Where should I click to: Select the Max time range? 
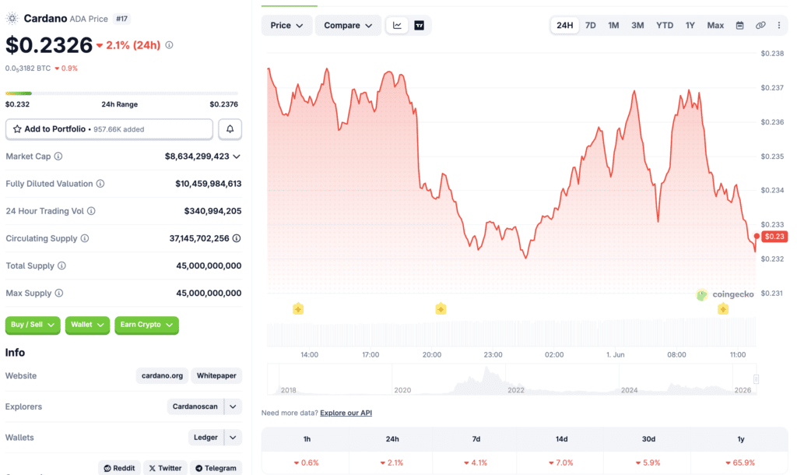pyautogui.click(x=715, y=26)
